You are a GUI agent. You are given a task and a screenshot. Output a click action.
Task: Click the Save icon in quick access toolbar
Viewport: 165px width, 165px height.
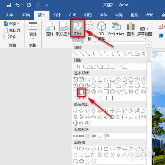(9, 5)
